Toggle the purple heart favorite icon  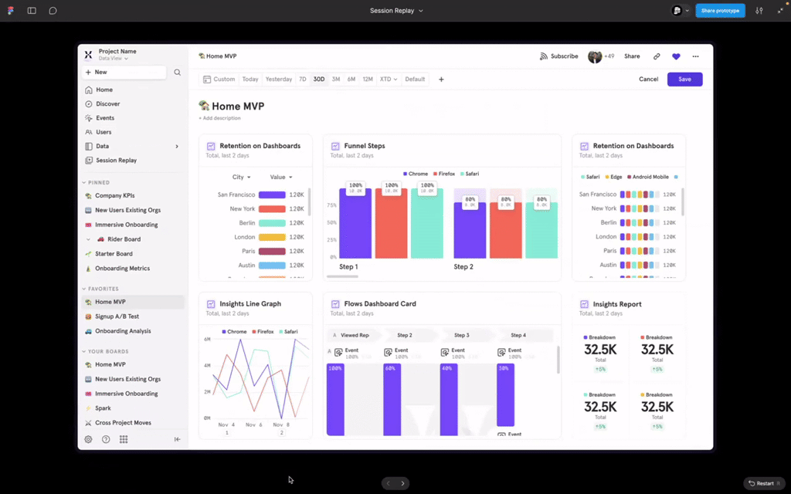coord(676,56)
